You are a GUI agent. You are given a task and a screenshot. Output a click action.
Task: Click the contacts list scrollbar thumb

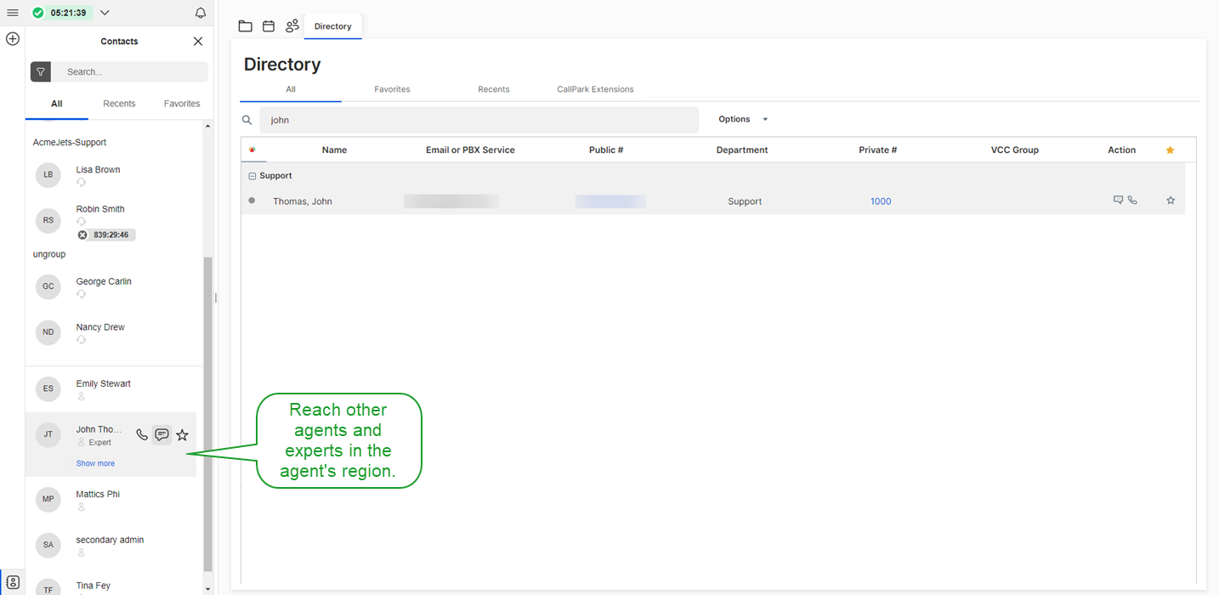click(208, 414)
